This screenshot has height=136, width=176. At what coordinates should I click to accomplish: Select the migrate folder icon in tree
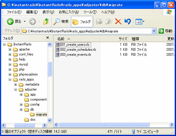[x=32, y=114]
